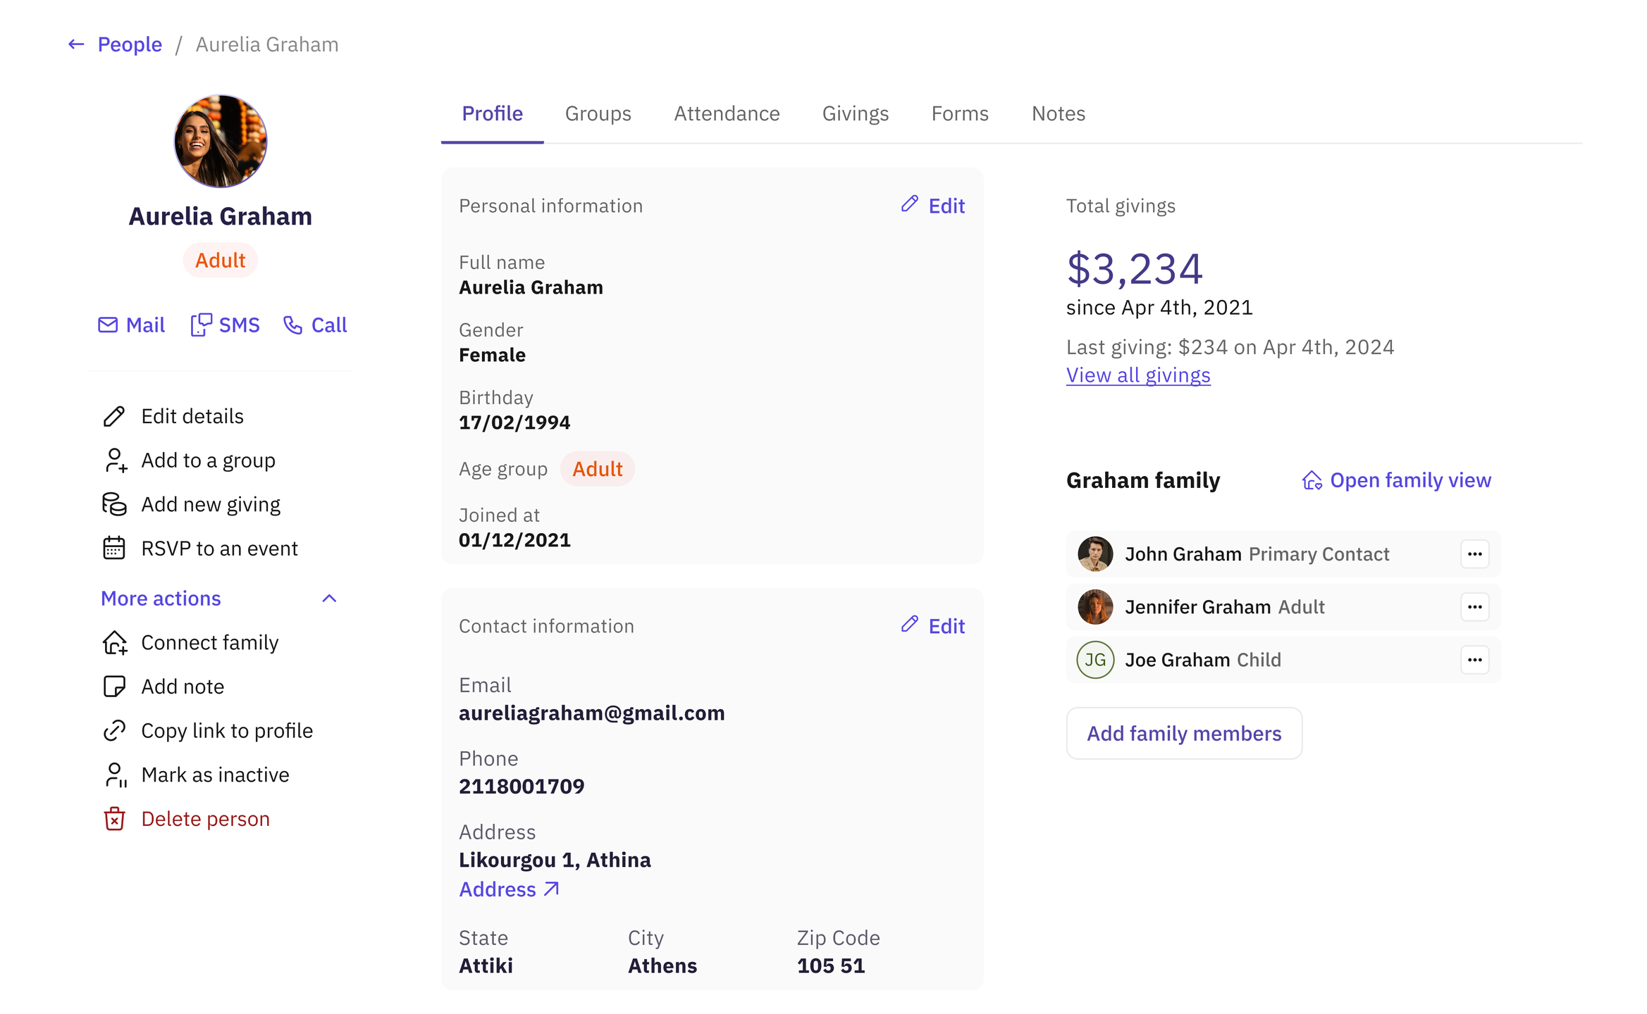
Task: Click the Mail envelope icon
Action: point(108,325)
